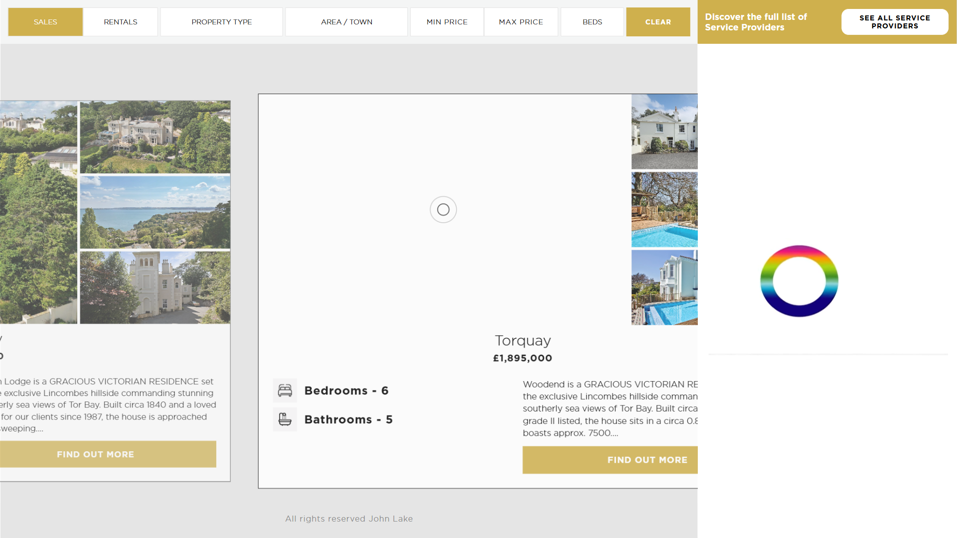Click the bathtub icon beside Bathrooms
Image resolution: width=957 pixels, height=538 pixels.
pyautogui.click(x=285, y=419)
